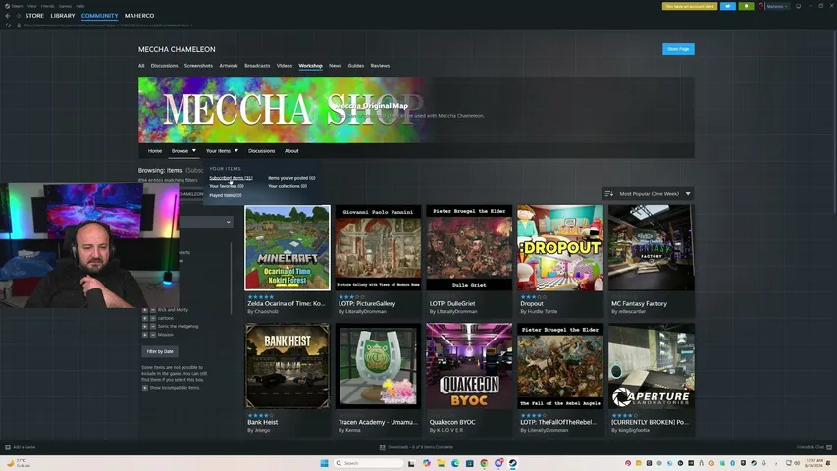837x471 pixels.
Task: Click the workshop Home link
Action: (x=155, y=150)
